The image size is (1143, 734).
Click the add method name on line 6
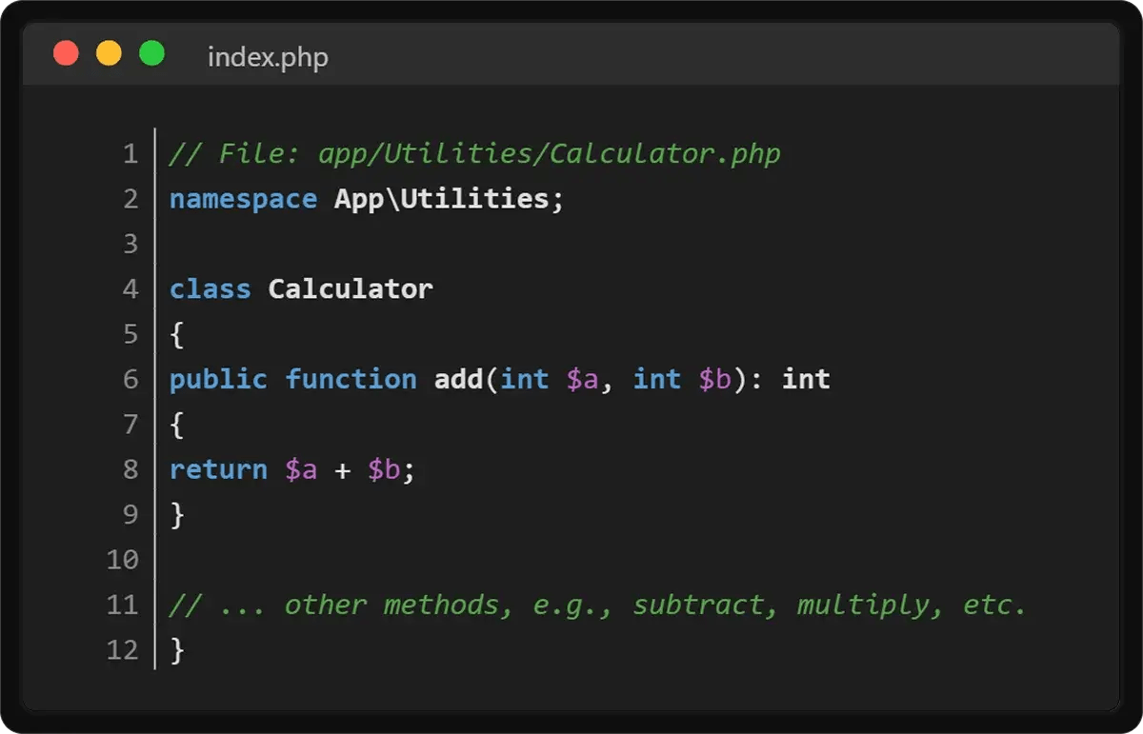456,379
